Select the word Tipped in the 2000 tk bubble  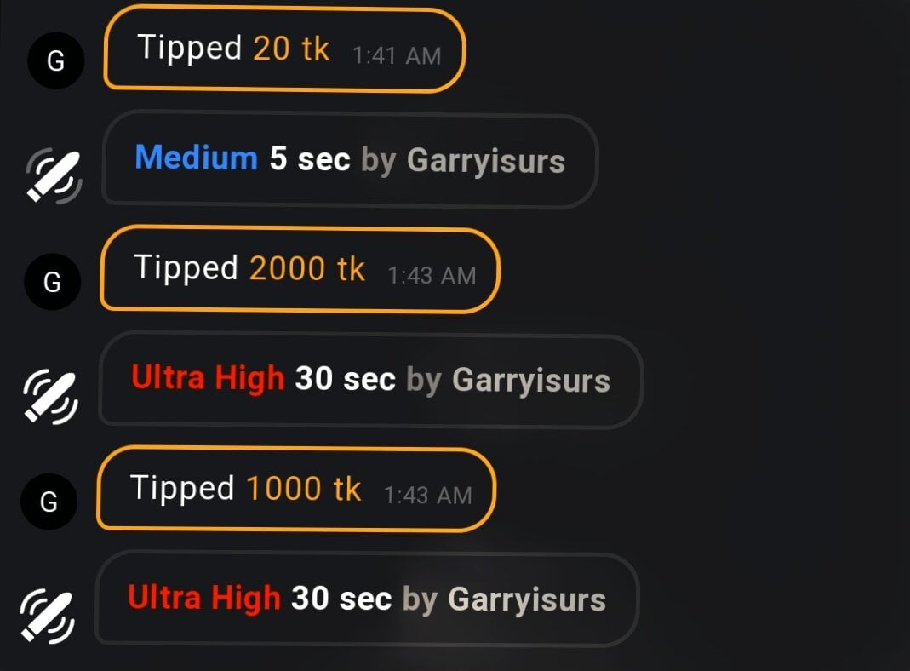(x=186, y=269)
